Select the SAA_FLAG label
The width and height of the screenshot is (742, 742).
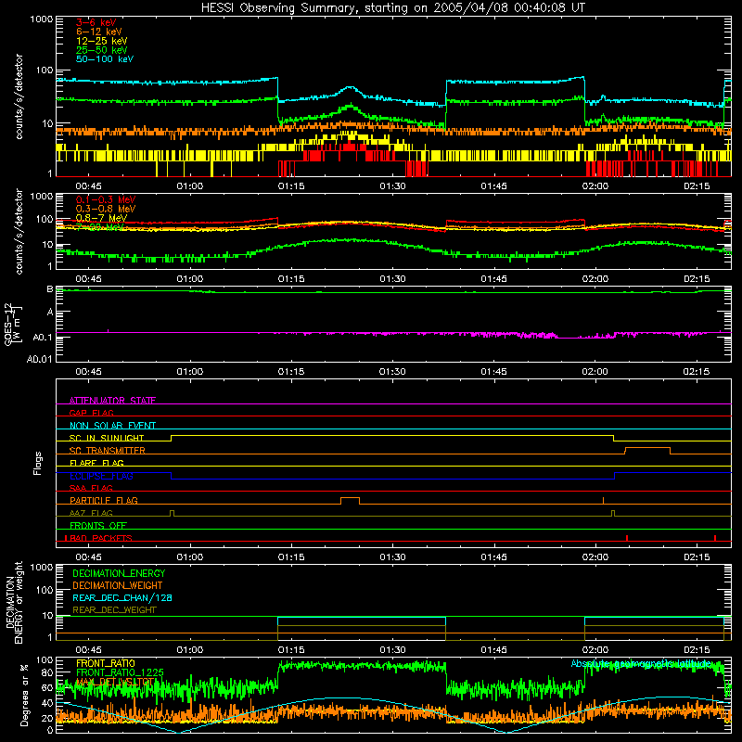point(91,488)
